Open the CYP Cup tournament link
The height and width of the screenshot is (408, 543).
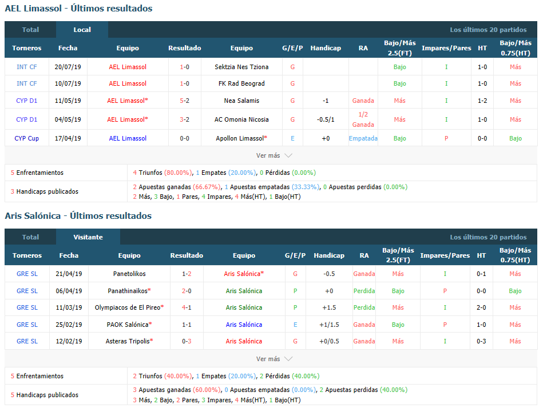[27, 138]
